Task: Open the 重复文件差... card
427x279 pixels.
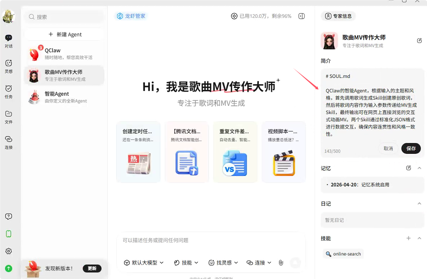Action: (x=235, y=152)
